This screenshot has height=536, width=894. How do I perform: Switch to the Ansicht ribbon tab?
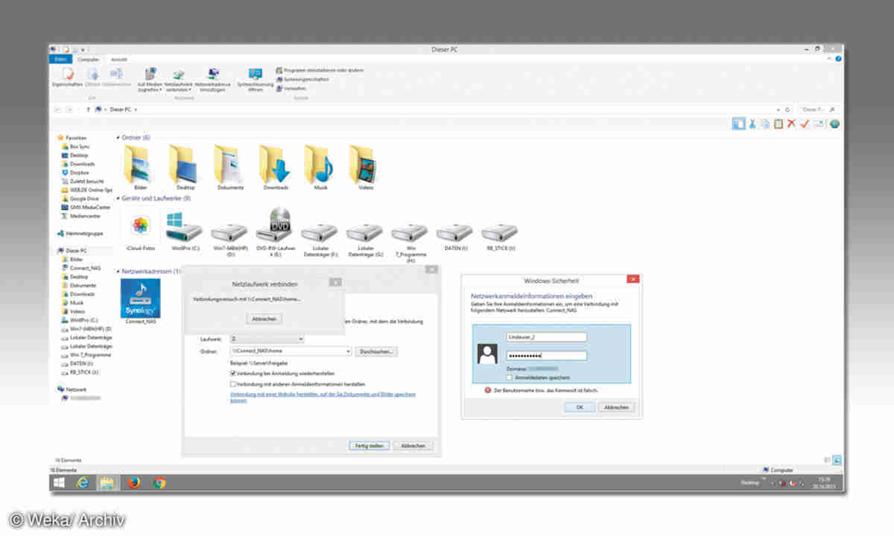point(118,60)
